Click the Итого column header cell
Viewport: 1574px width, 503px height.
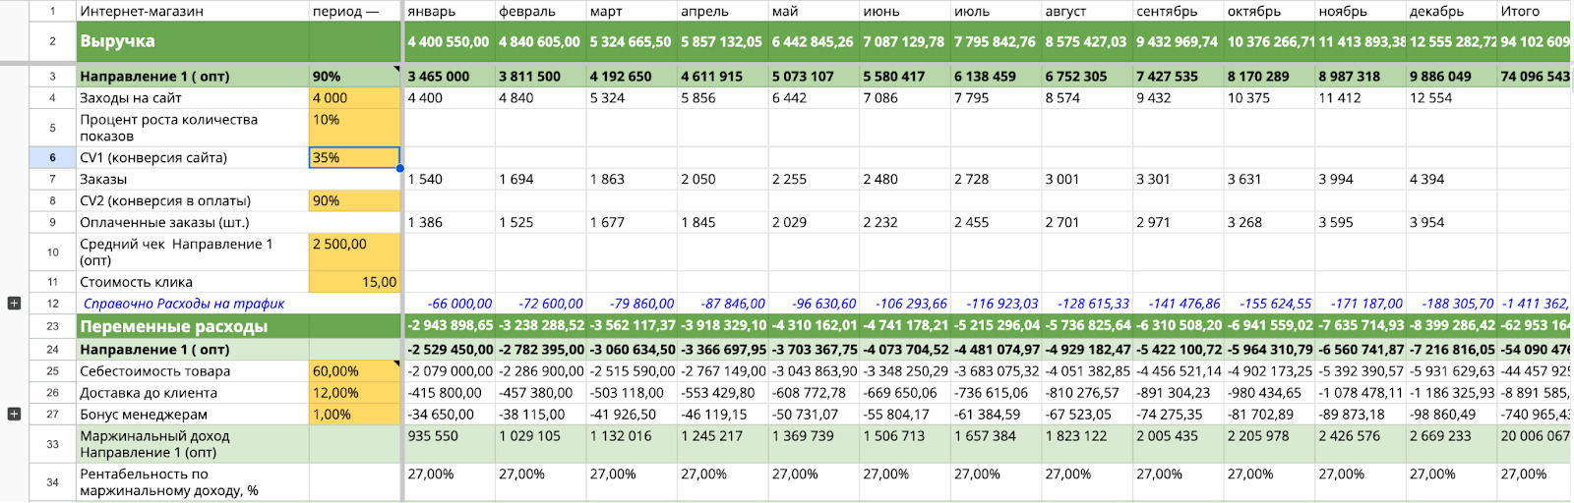[x=1533, y=12]
